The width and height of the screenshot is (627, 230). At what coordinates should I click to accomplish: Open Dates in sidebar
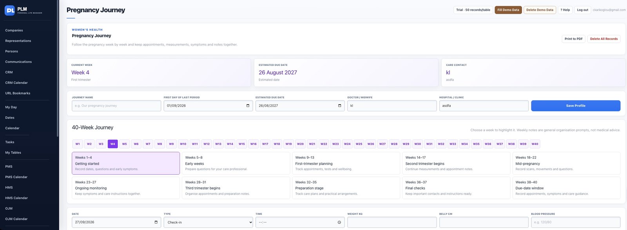(x=10, y=118)
